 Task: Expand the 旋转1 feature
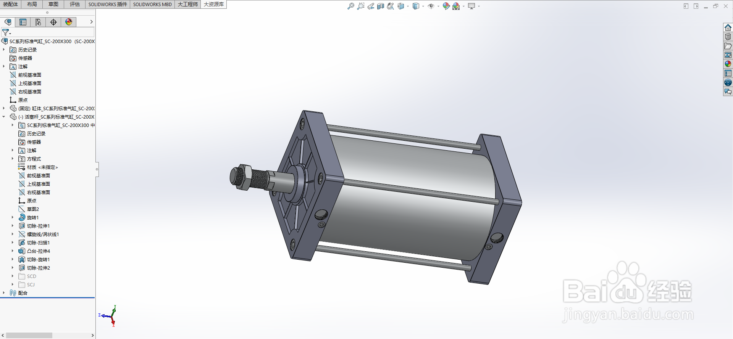[x=13, y=217]
